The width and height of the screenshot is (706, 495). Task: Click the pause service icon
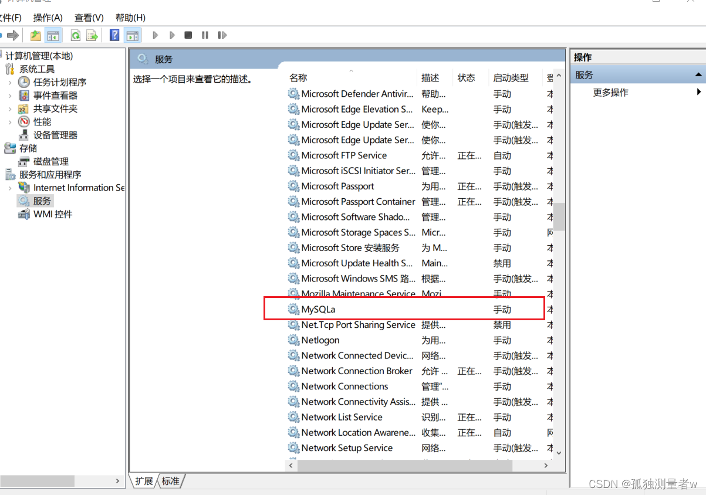pyautogui.click(x=204, y=35)
